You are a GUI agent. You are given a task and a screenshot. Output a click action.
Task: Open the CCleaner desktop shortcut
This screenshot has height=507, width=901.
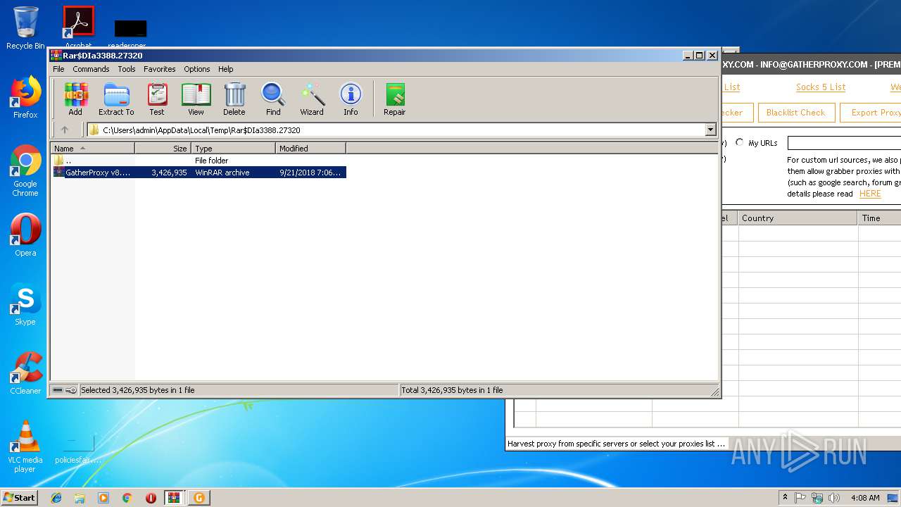25,373
